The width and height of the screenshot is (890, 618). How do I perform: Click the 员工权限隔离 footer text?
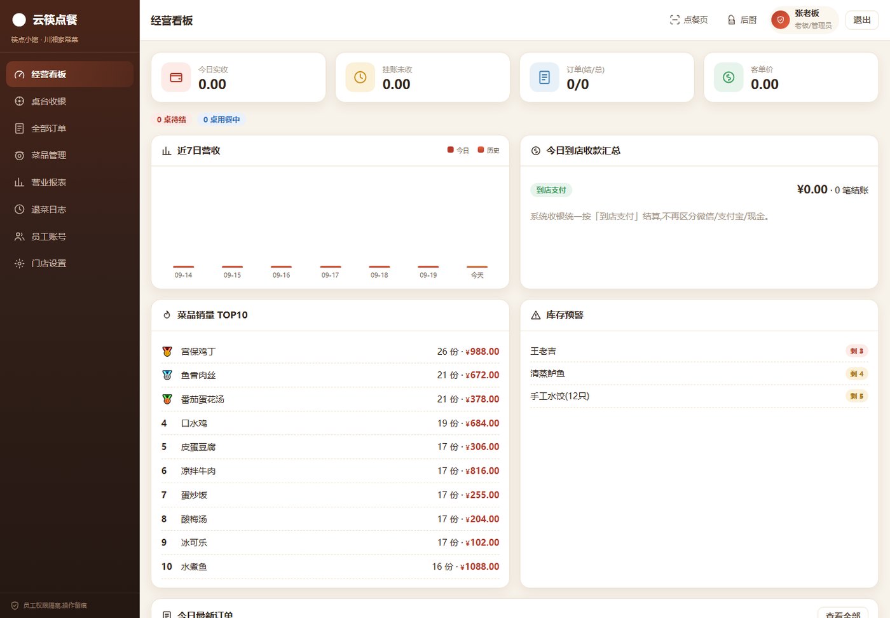(55, 605)
